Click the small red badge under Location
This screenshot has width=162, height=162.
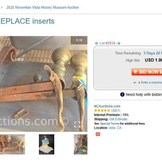click(x=98, y=134)
